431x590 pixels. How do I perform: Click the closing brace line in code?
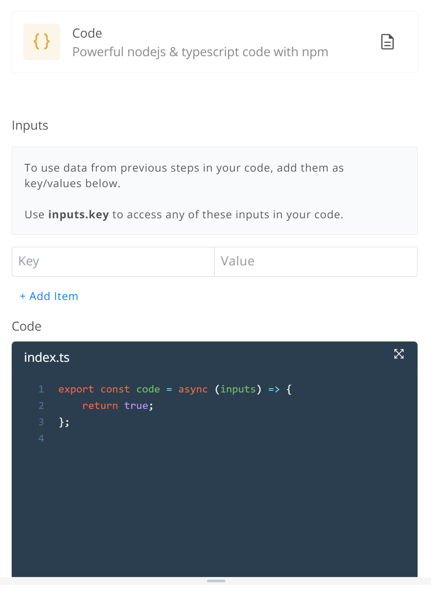(x=64, y=422)
